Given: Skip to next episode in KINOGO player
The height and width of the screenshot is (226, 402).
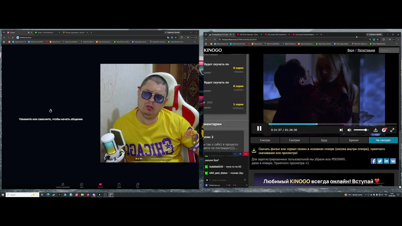Looking at the screenshot, I should pos(341,130).
